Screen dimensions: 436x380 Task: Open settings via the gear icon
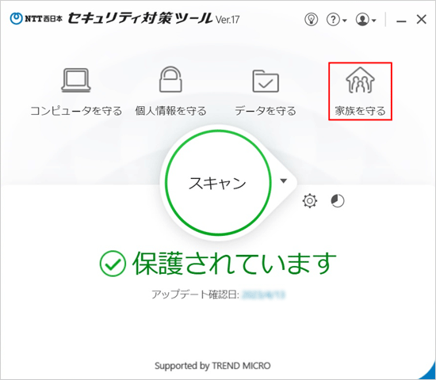click(310, 201)
